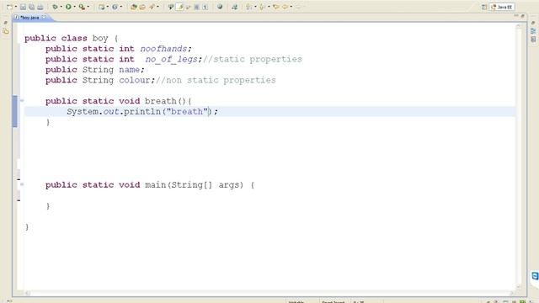This screenshot has height=303, width=539.
Task: Click the Print toolbar icon
Action: click(x=40, y=7)
